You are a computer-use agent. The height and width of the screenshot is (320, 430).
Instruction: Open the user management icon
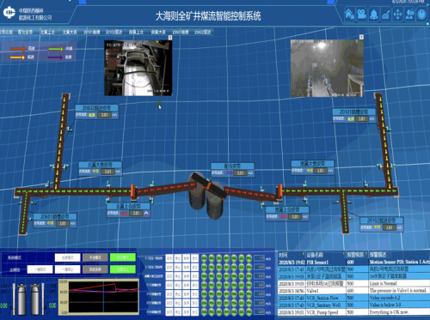410,14
